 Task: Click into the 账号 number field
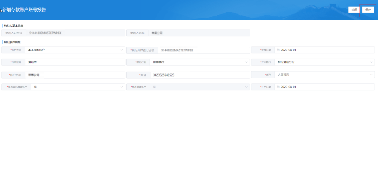pyautogui.click(x=199, y=75)
